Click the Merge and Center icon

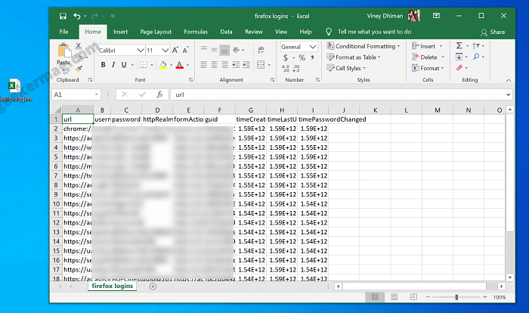261,65
